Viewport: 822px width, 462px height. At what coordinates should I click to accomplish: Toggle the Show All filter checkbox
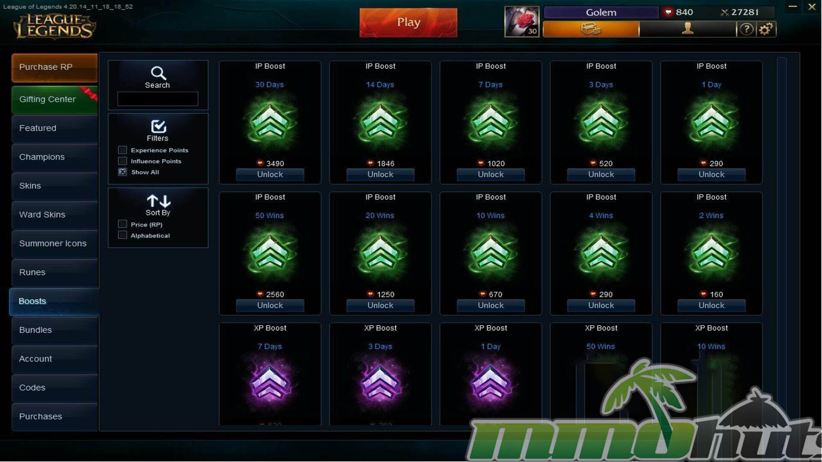click(122, 172)
